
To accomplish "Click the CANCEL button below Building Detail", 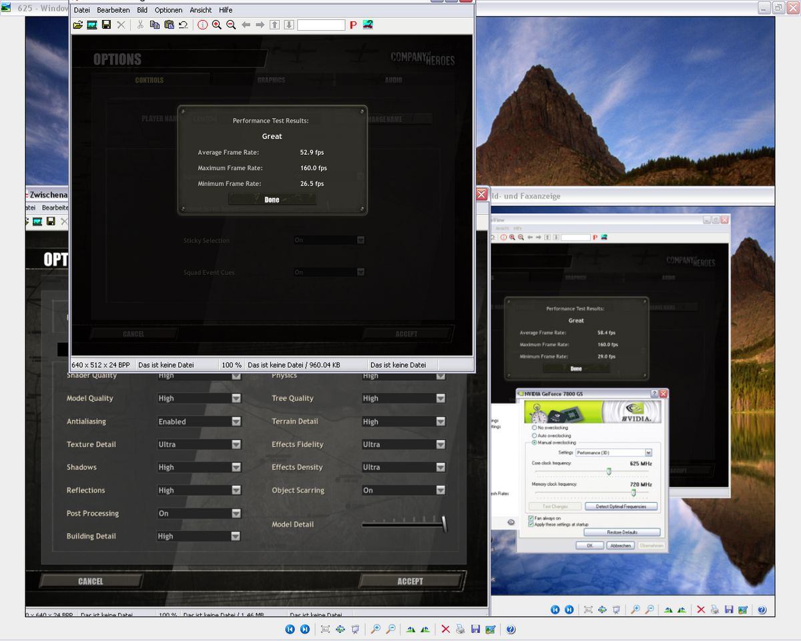I will pyautogui.click(x=91, y=581).
